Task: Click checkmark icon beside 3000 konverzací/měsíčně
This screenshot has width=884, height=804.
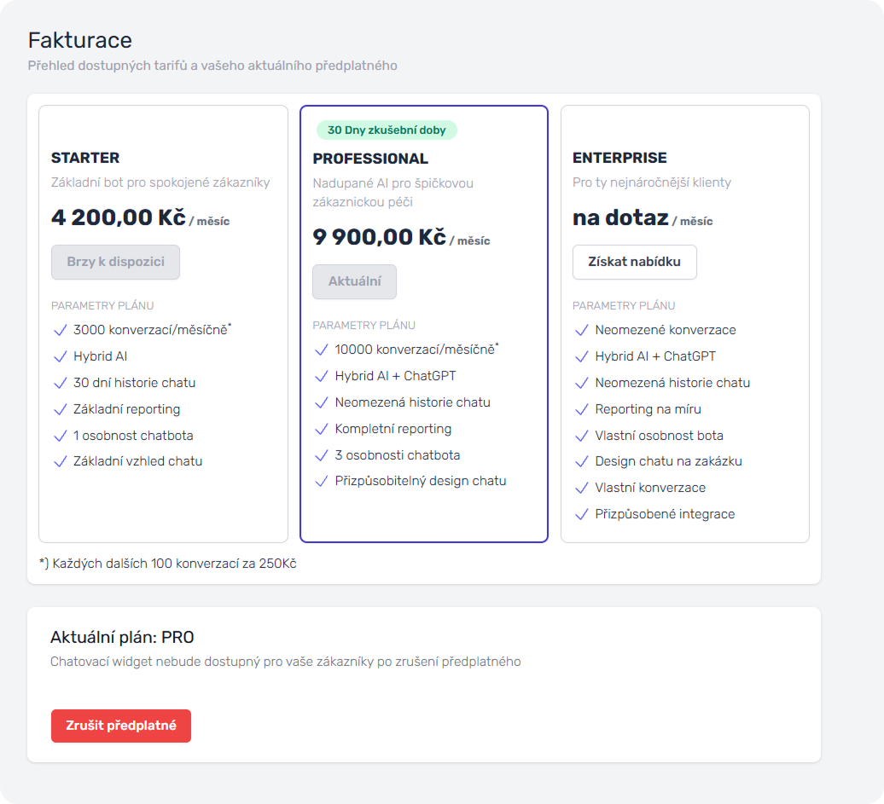Action: tap(60, 330)
